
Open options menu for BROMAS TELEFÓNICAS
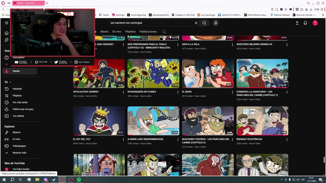[287, 140]
